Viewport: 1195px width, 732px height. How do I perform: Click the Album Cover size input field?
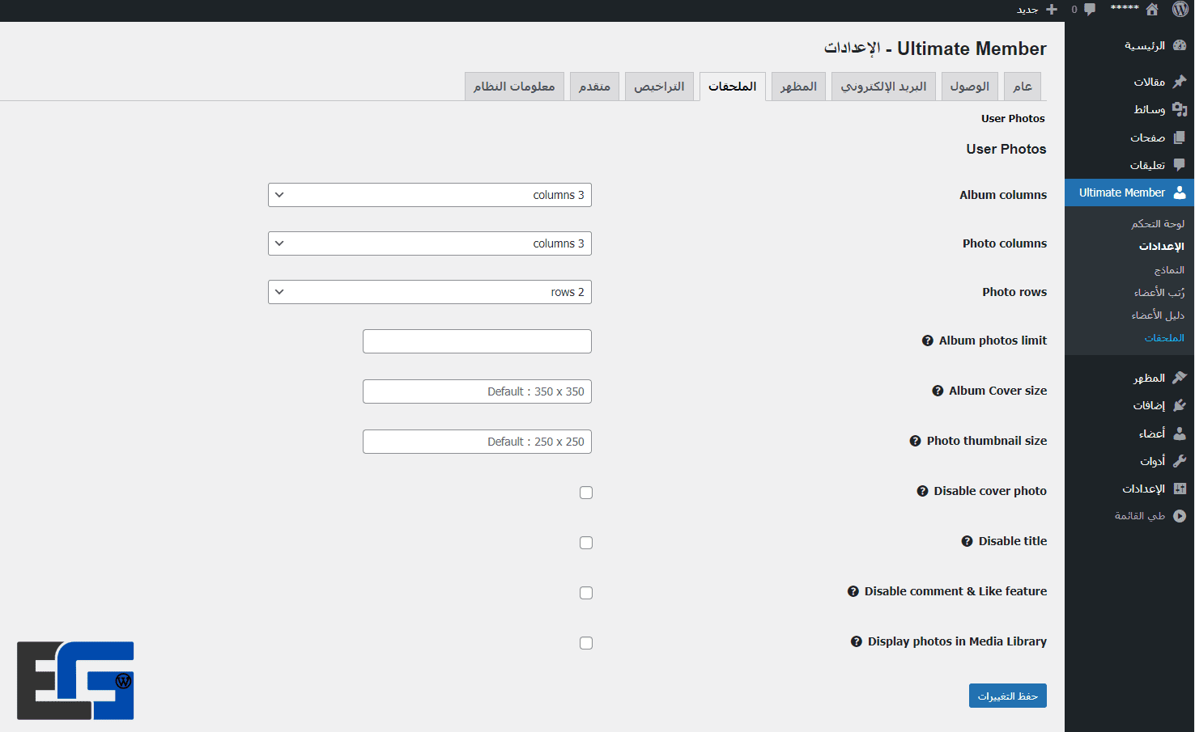477,391
